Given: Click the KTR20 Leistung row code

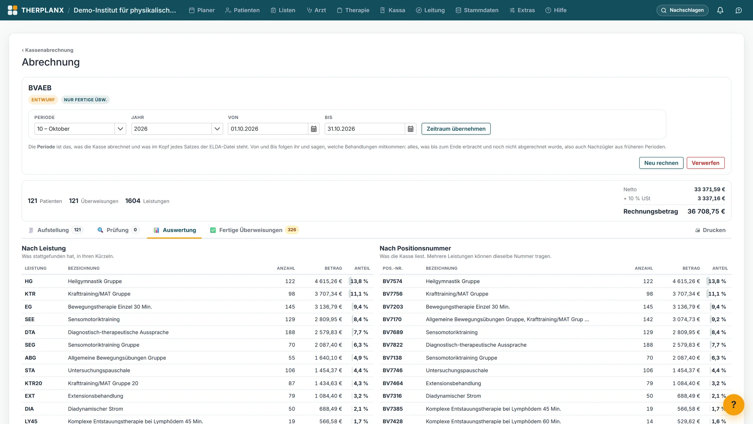Looking at the screenshot, I should [x=34, y=383].
